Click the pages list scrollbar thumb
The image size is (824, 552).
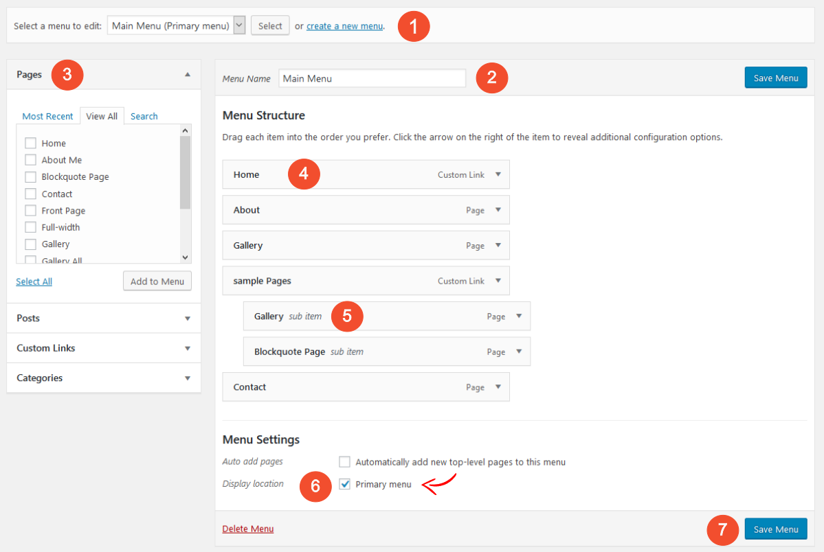[185, 173]
